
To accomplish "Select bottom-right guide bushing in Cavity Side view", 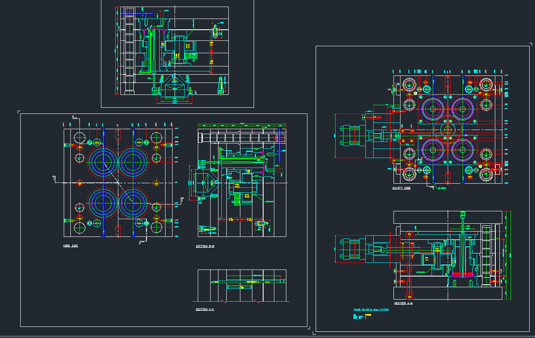I will (x=486, y=175).
